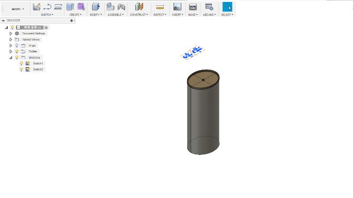Hide Sketch2 using its lightbulb
The width and height of the screenshot is (353, 198).
pyautogui.click(x=21, y=69)
